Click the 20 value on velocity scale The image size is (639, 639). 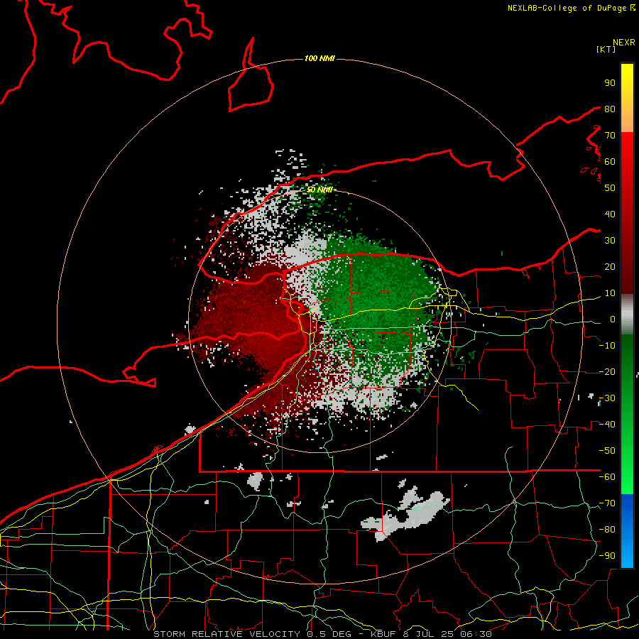coord(610,266)
